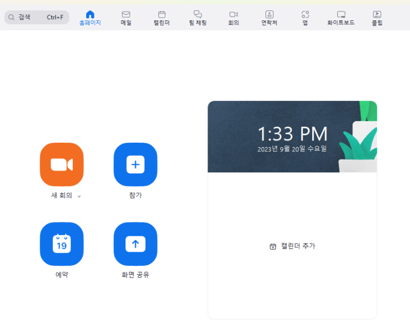Go to the 팀 채팅 tab
This screenshot has width=410, height=331.
198,18
